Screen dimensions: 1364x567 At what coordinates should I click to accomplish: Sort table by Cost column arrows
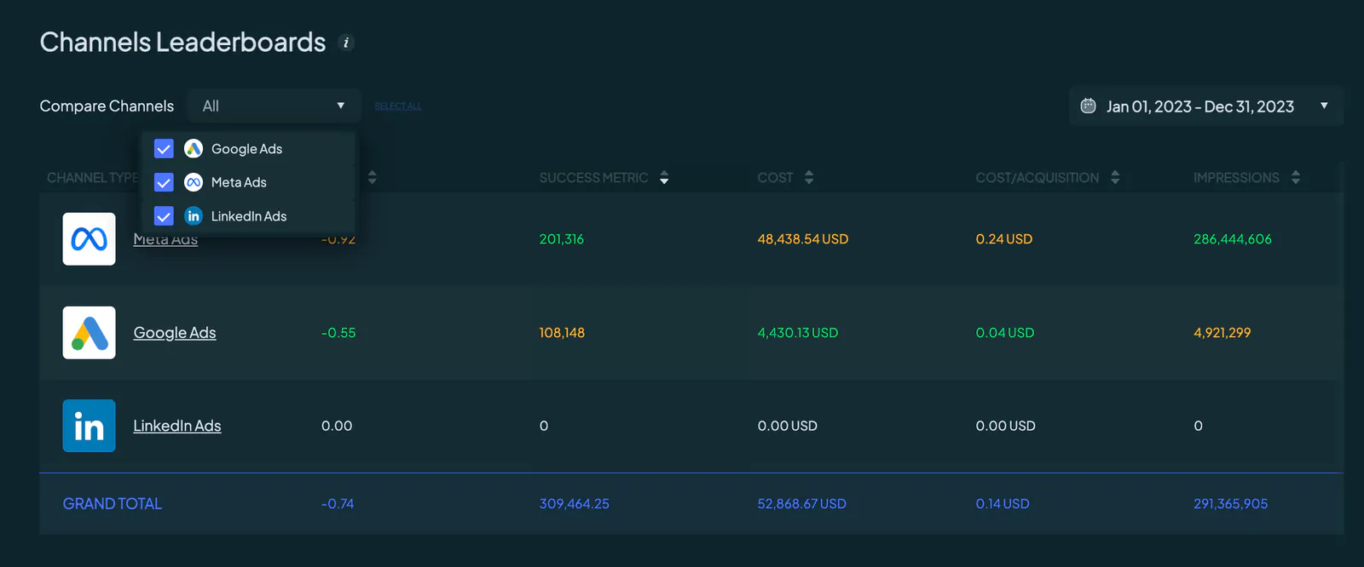point(809,178)
